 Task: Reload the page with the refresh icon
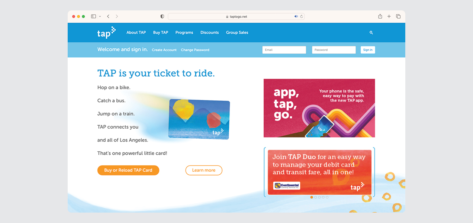tap(302, 16)
